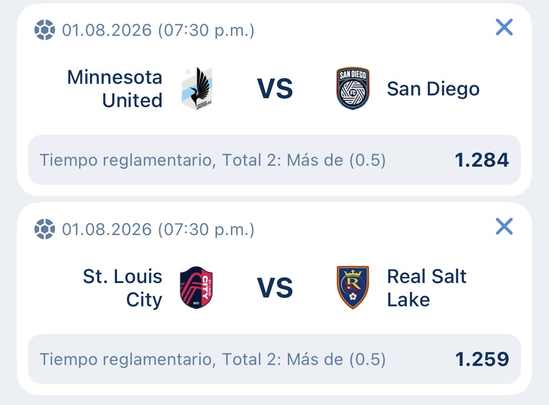Open the Minnesota United team name
This screenshot has height=405, width=549.
click(115, 88)
